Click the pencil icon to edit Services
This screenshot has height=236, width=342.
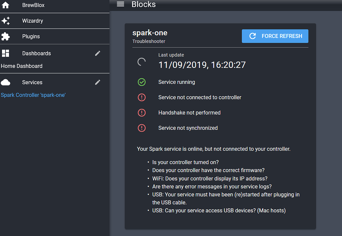[x=98, y=82]
